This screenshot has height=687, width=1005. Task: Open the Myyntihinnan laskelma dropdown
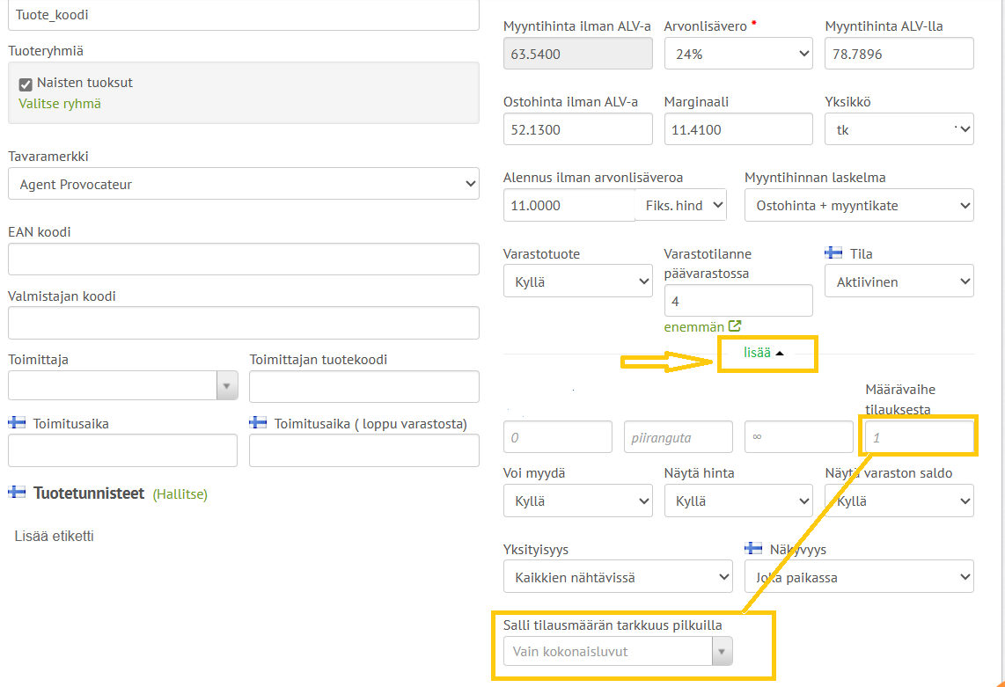click(x=859, y=205)
